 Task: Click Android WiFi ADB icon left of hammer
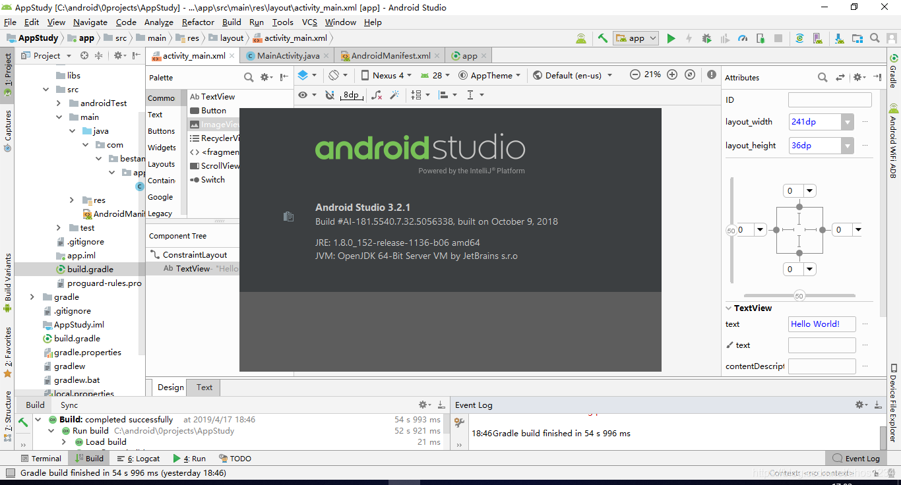tap(580, 38)
